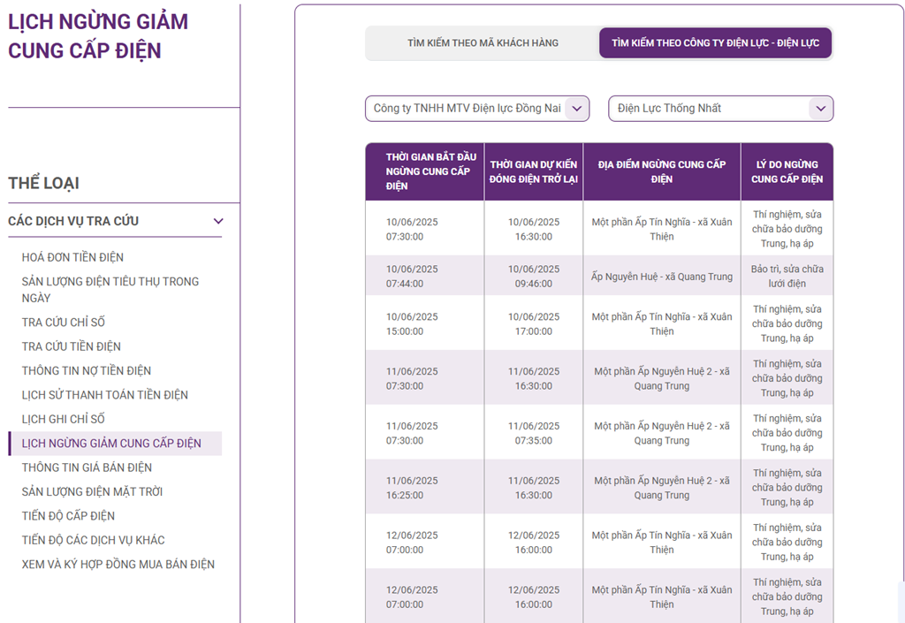Screen dimensions: 905x623
Task: Open Tra cứu chỉ số page
Action: click(64, 322)
